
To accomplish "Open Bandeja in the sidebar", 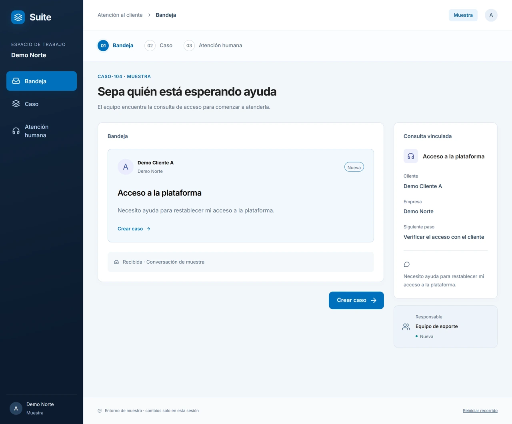I will 42,81.
